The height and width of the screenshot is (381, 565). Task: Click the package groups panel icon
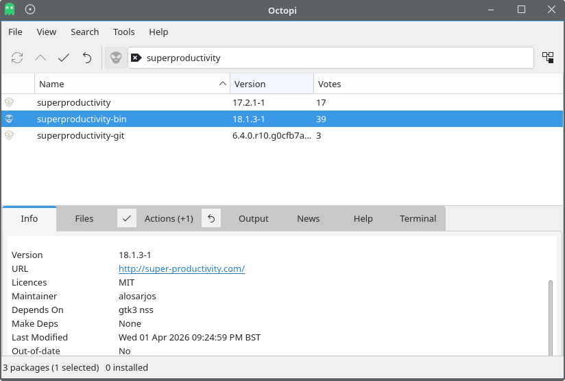pyautogui.click(x=548, y=58)
